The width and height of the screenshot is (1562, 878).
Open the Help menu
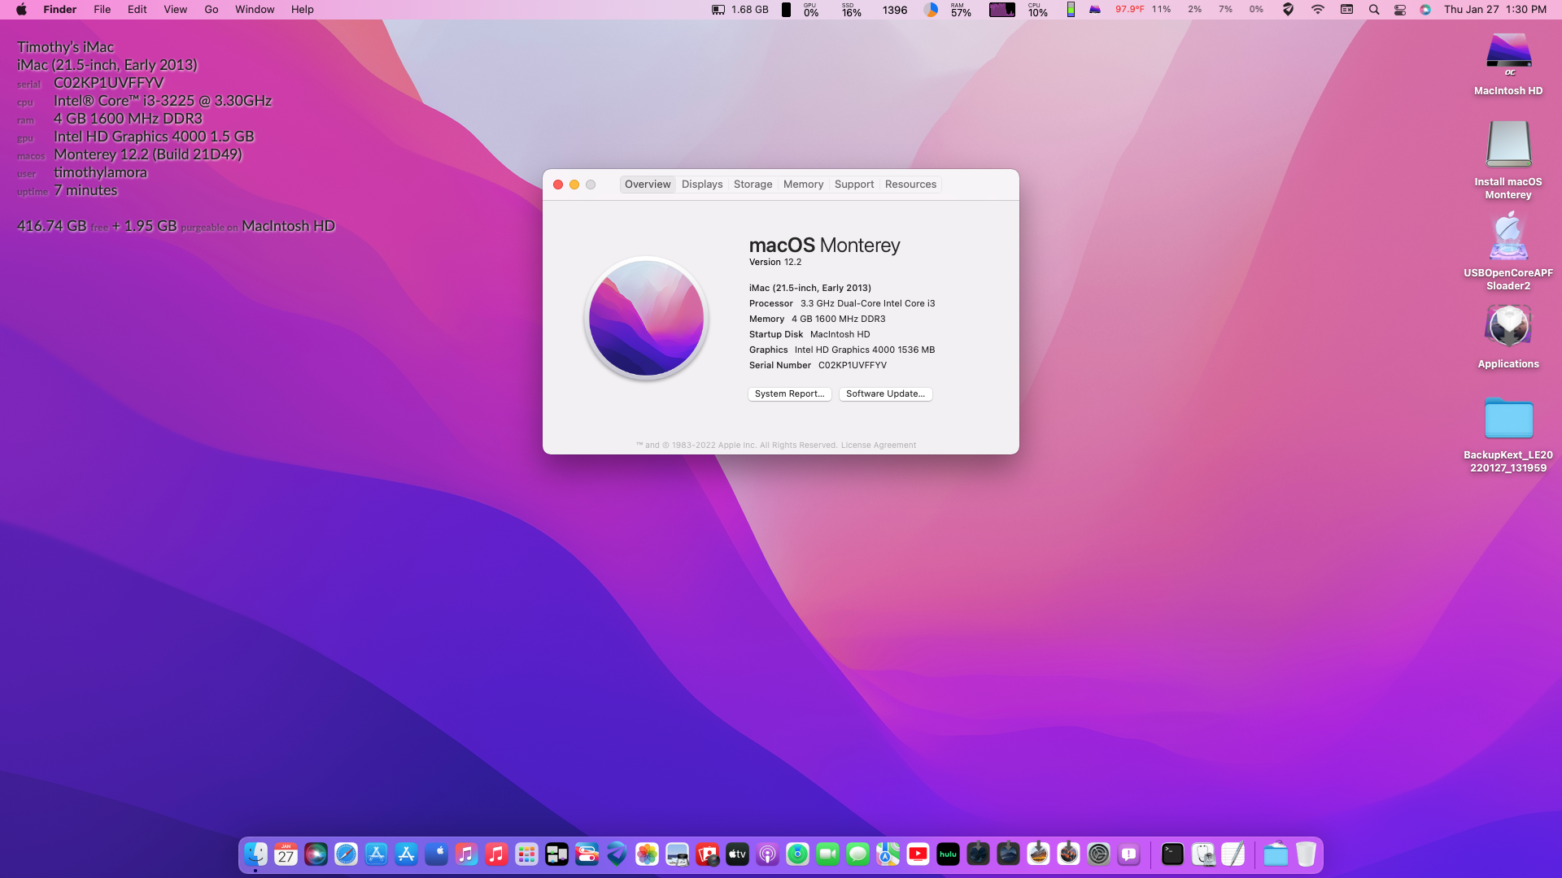coord(303,10)
